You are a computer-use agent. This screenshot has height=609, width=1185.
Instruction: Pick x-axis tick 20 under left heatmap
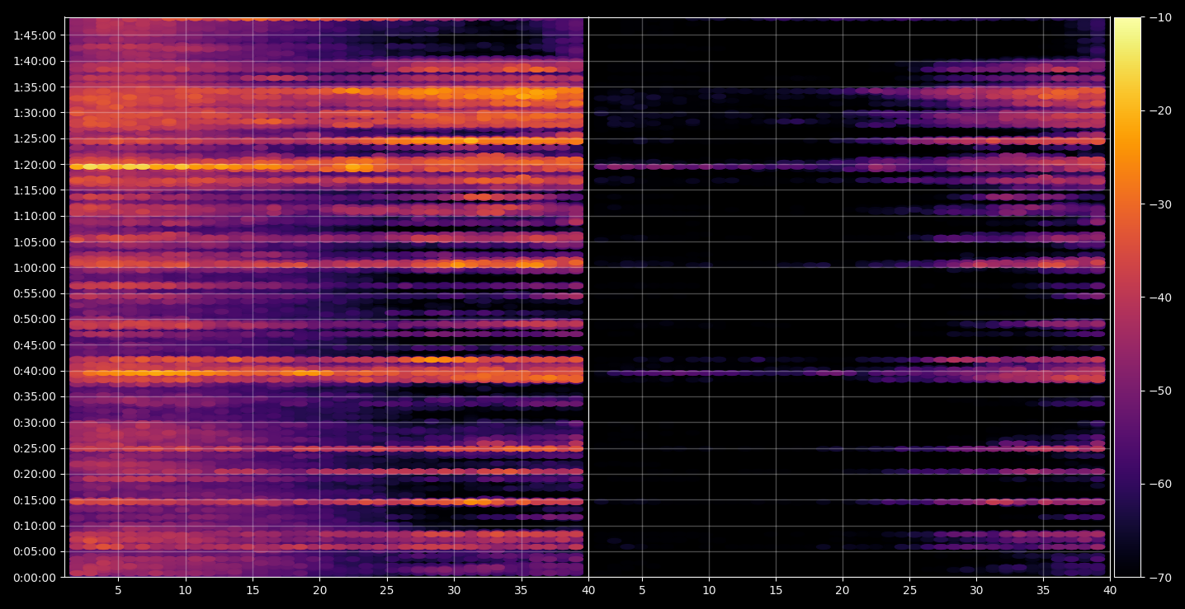[x=319, y=590]
